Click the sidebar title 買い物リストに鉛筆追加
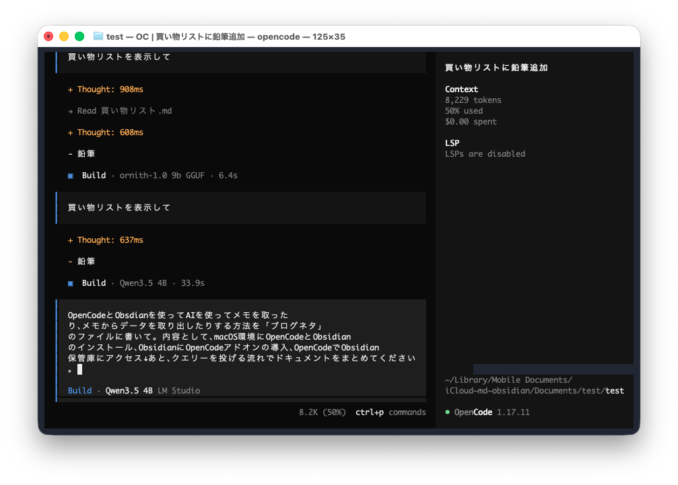The height and width of the screenshot is (485, 678). click(496, 67)
